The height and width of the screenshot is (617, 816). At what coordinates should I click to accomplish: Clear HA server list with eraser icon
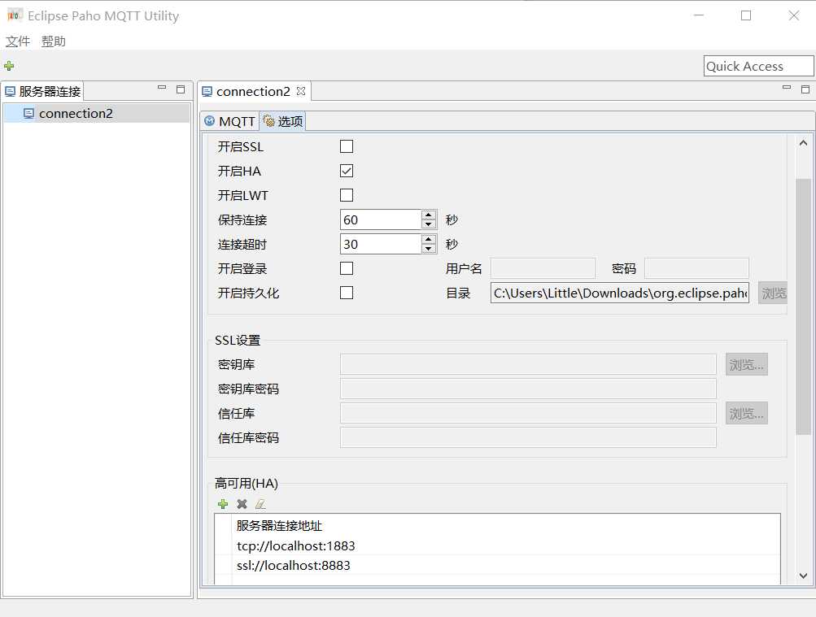[260, 504]
